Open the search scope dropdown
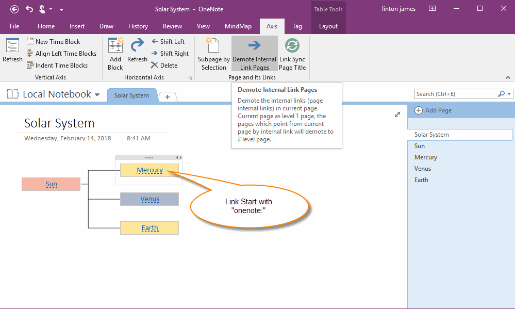The image size is (515, 309). 509,94
